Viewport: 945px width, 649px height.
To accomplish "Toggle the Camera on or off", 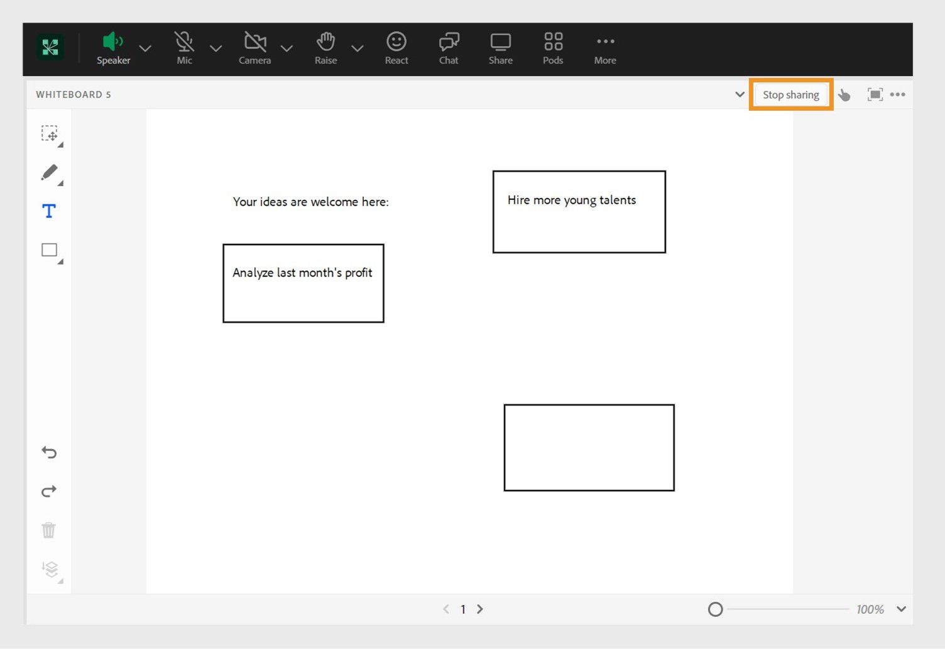I will 254,48.
